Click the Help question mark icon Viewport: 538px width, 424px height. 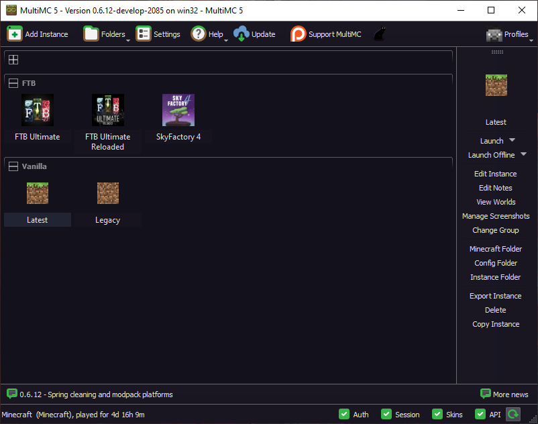click(199, 34)
